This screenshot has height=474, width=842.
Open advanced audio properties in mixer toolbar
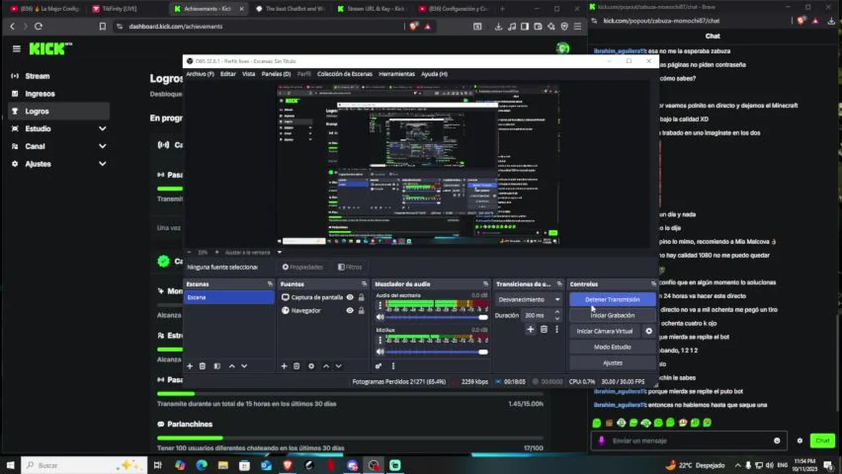pos(379,366)
